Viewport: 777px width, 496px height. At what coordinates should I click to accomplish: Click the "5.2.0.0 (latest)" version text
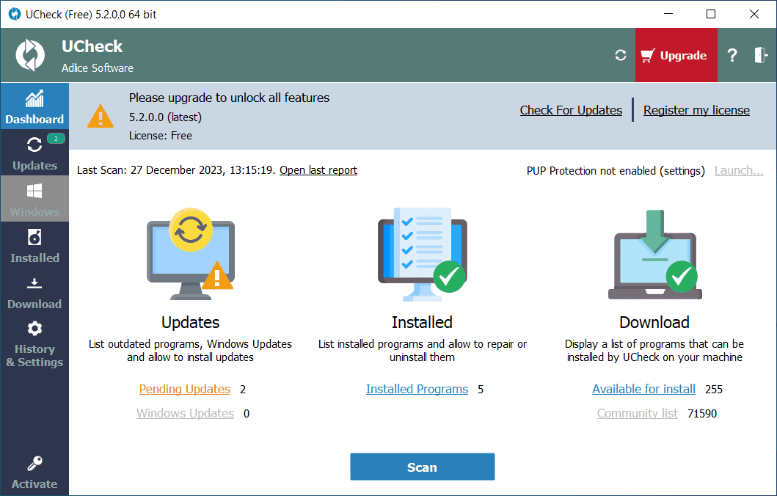[x=166, y=117]
